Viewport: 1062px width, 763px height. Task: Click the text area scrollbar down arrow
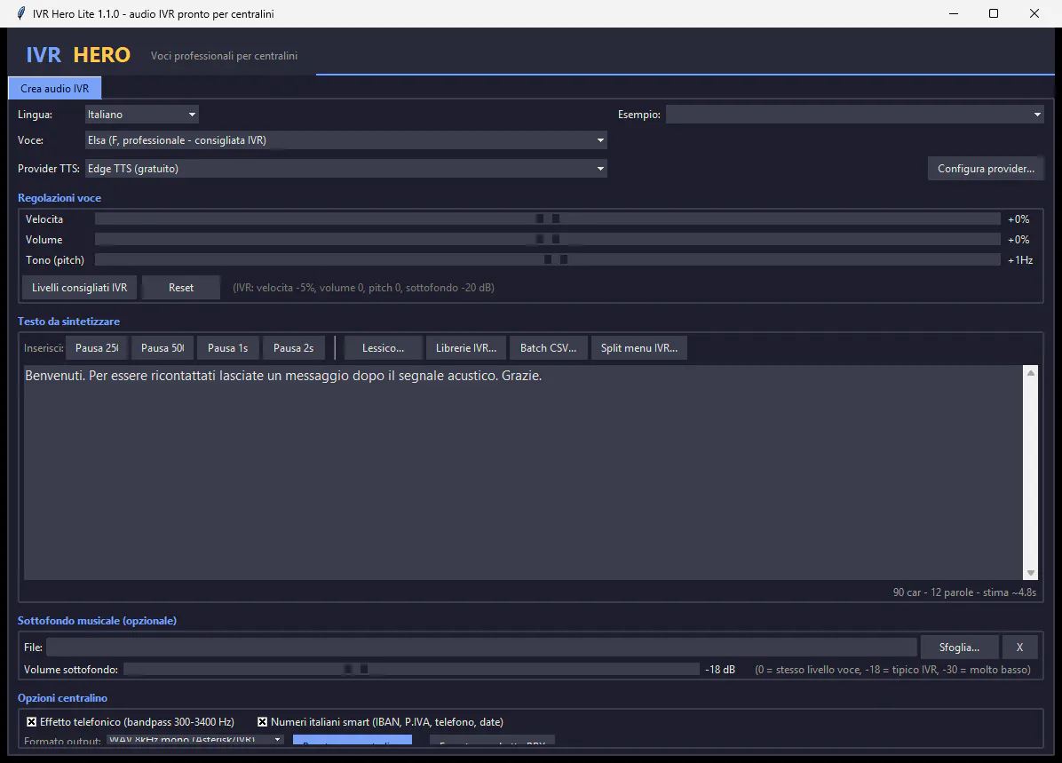(x=1031, y=573)
